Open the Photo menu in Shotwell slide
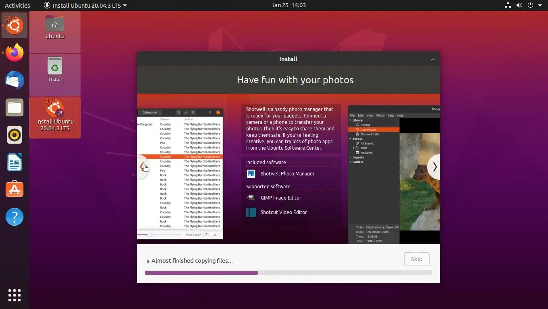Screen dimensions: 548x309 coord(380,115)
